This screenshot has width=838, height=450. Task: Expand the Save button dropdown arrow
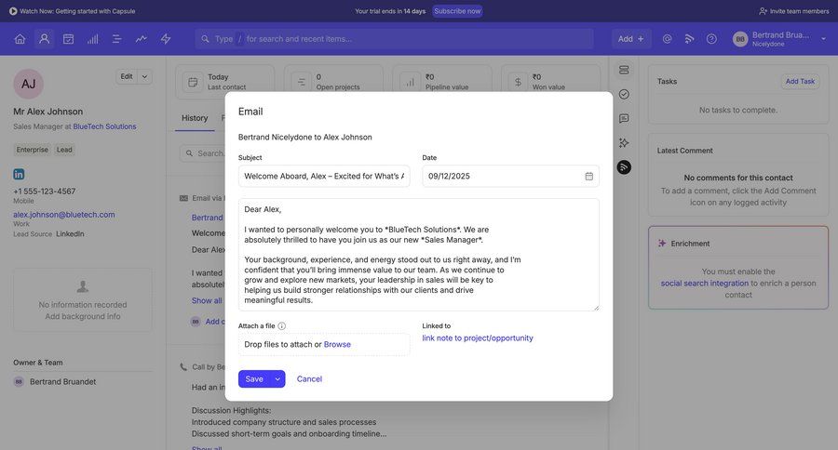click(x=277, y=379)
